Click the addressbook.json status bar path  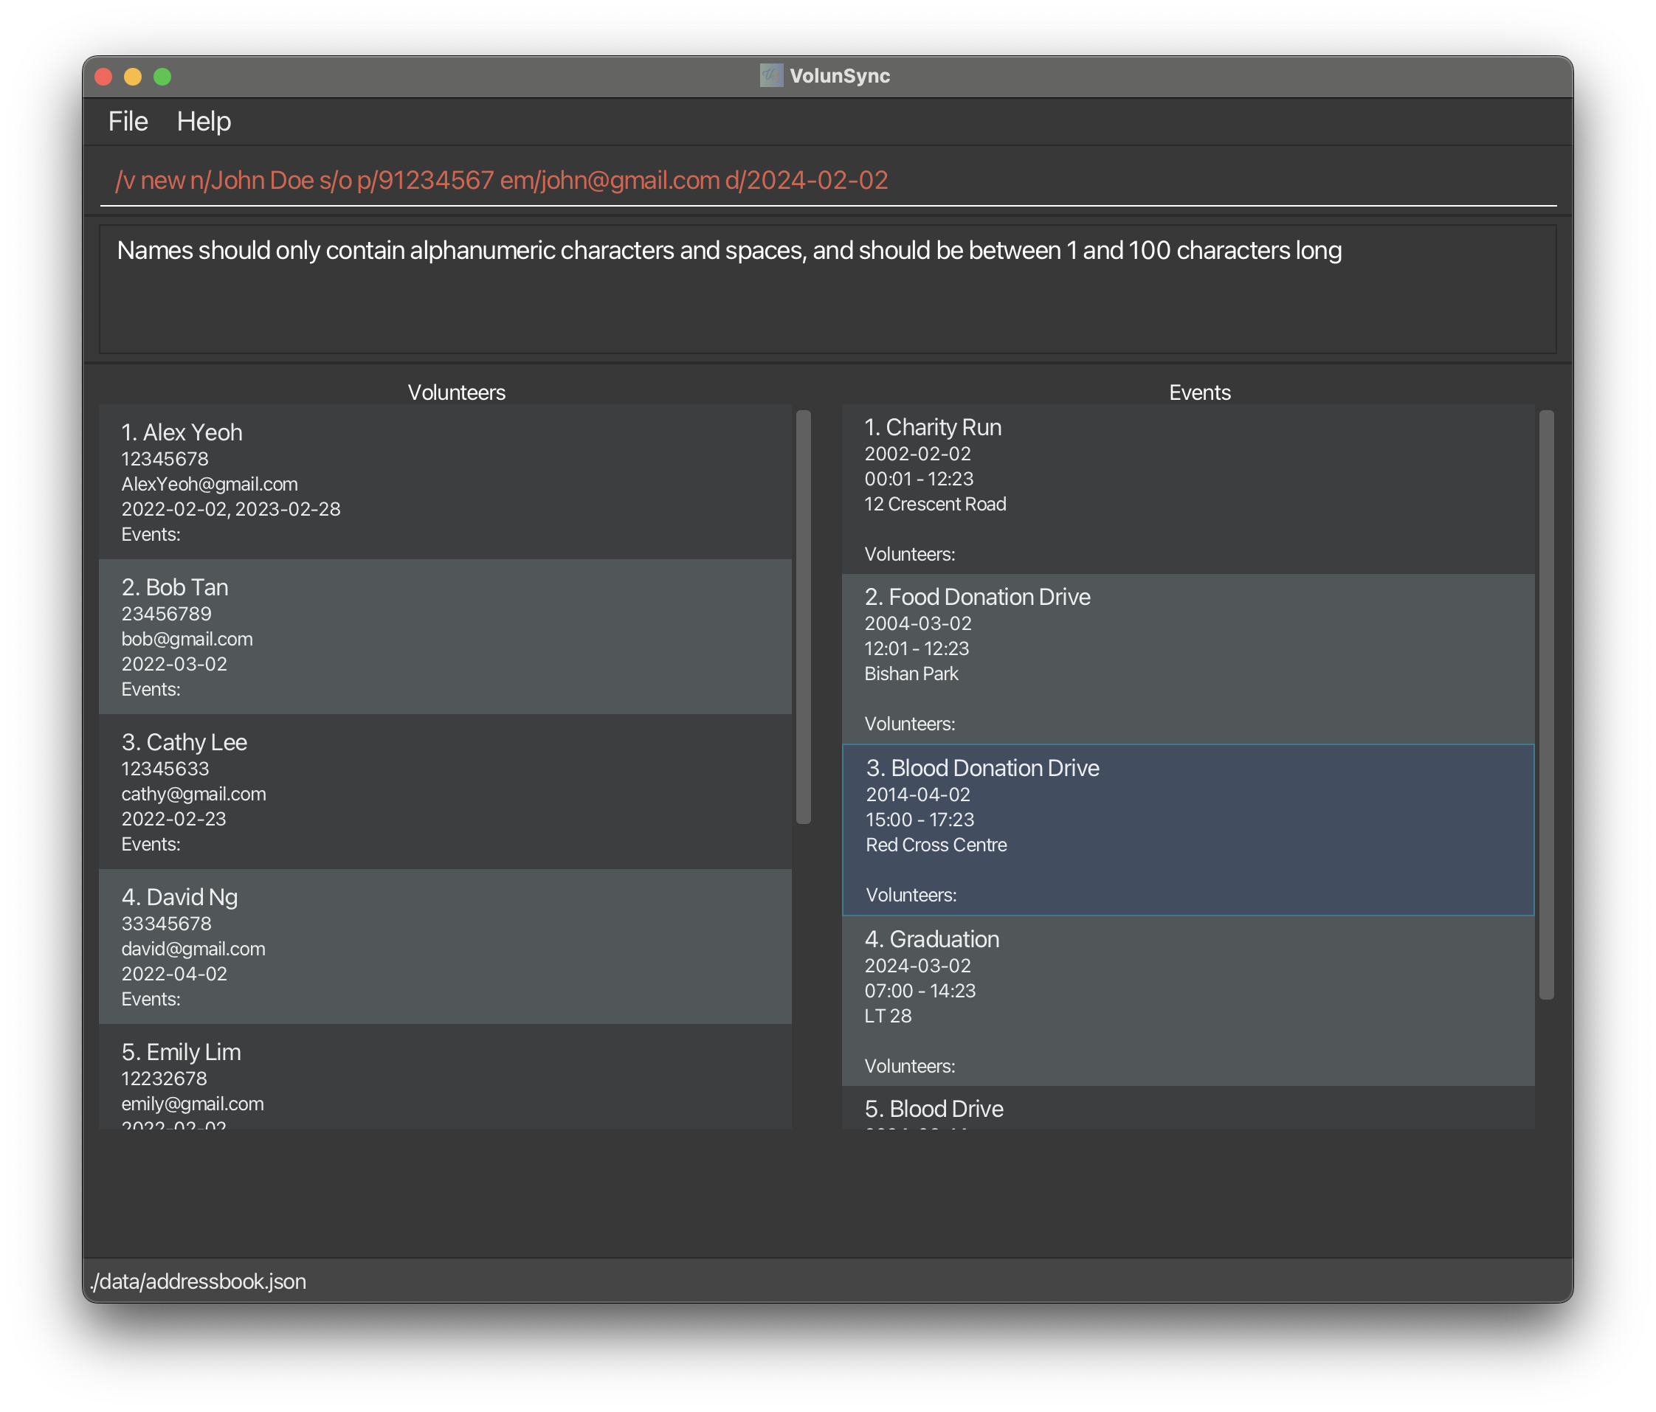(199, 1281)
